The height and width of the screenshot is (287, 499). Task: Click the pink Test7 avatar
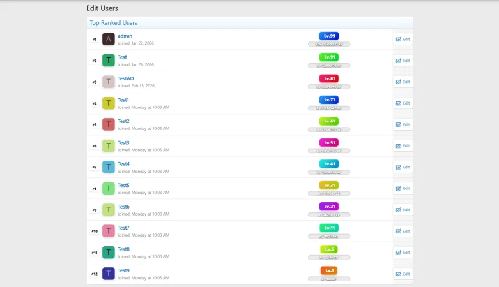(x=109, y=231)
